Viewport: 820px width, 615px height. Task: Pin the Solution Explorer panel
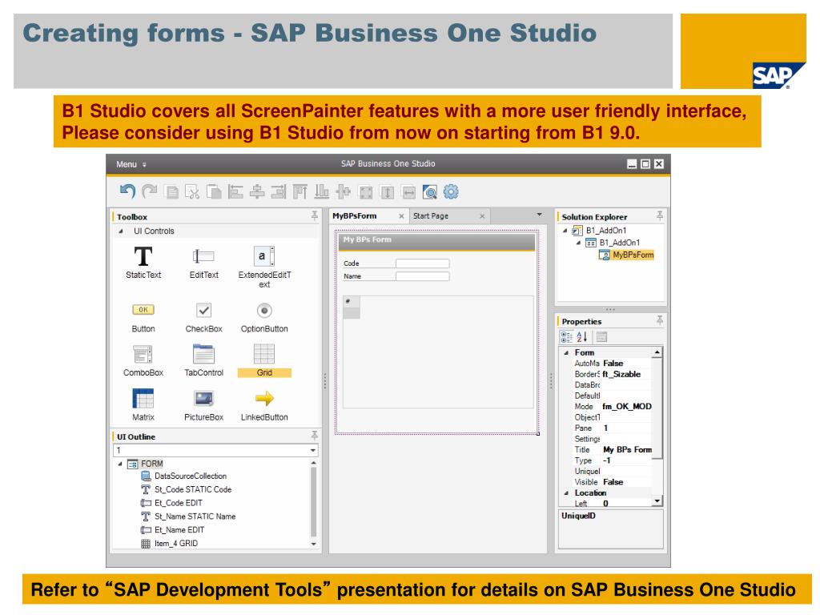[660, 215]
